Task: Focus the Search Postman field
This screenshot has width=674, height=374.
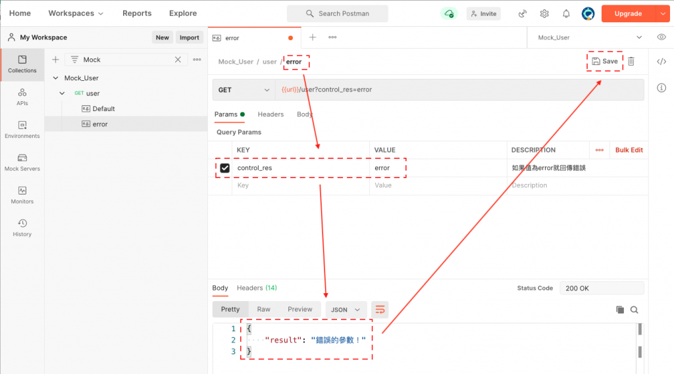Action: (x=338, y=14)
